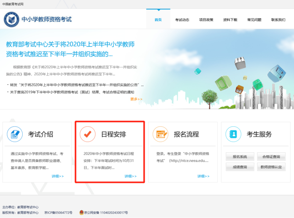
Task: Click the police badge icon in footer
Action: point(81,212)
